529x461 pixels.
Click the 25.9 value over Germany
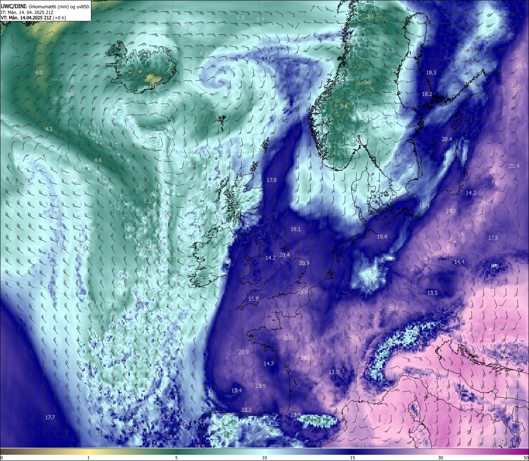(393, 308)
